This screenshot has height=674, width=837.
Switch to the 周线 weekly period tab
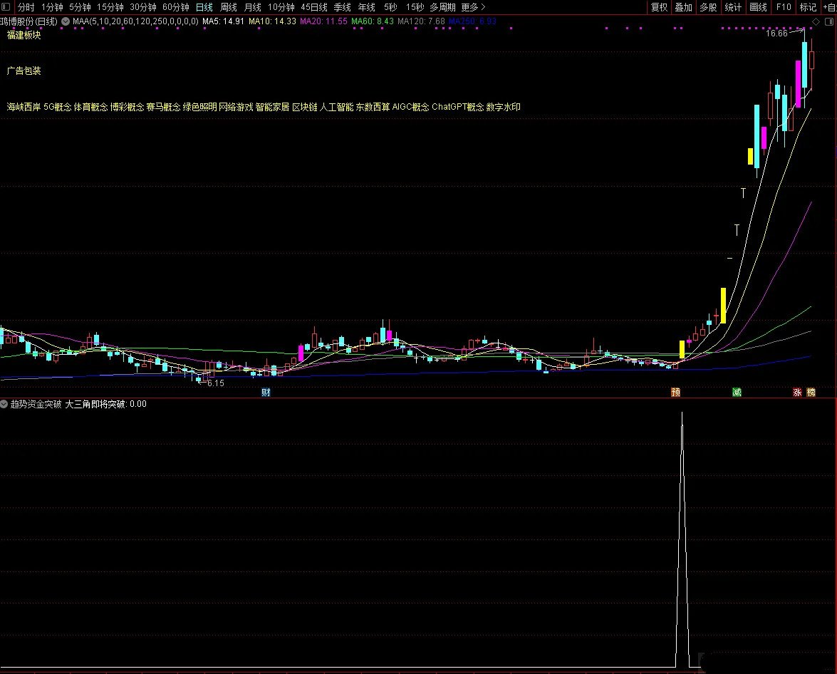pyautogui.click(x=229, y=7)
